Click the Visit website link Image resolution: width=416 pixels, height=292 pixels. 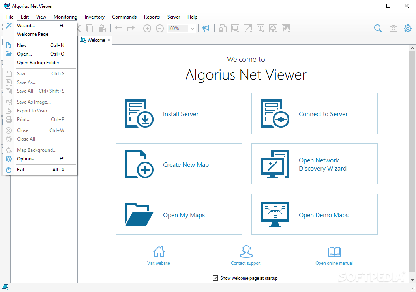pos(159,263)
